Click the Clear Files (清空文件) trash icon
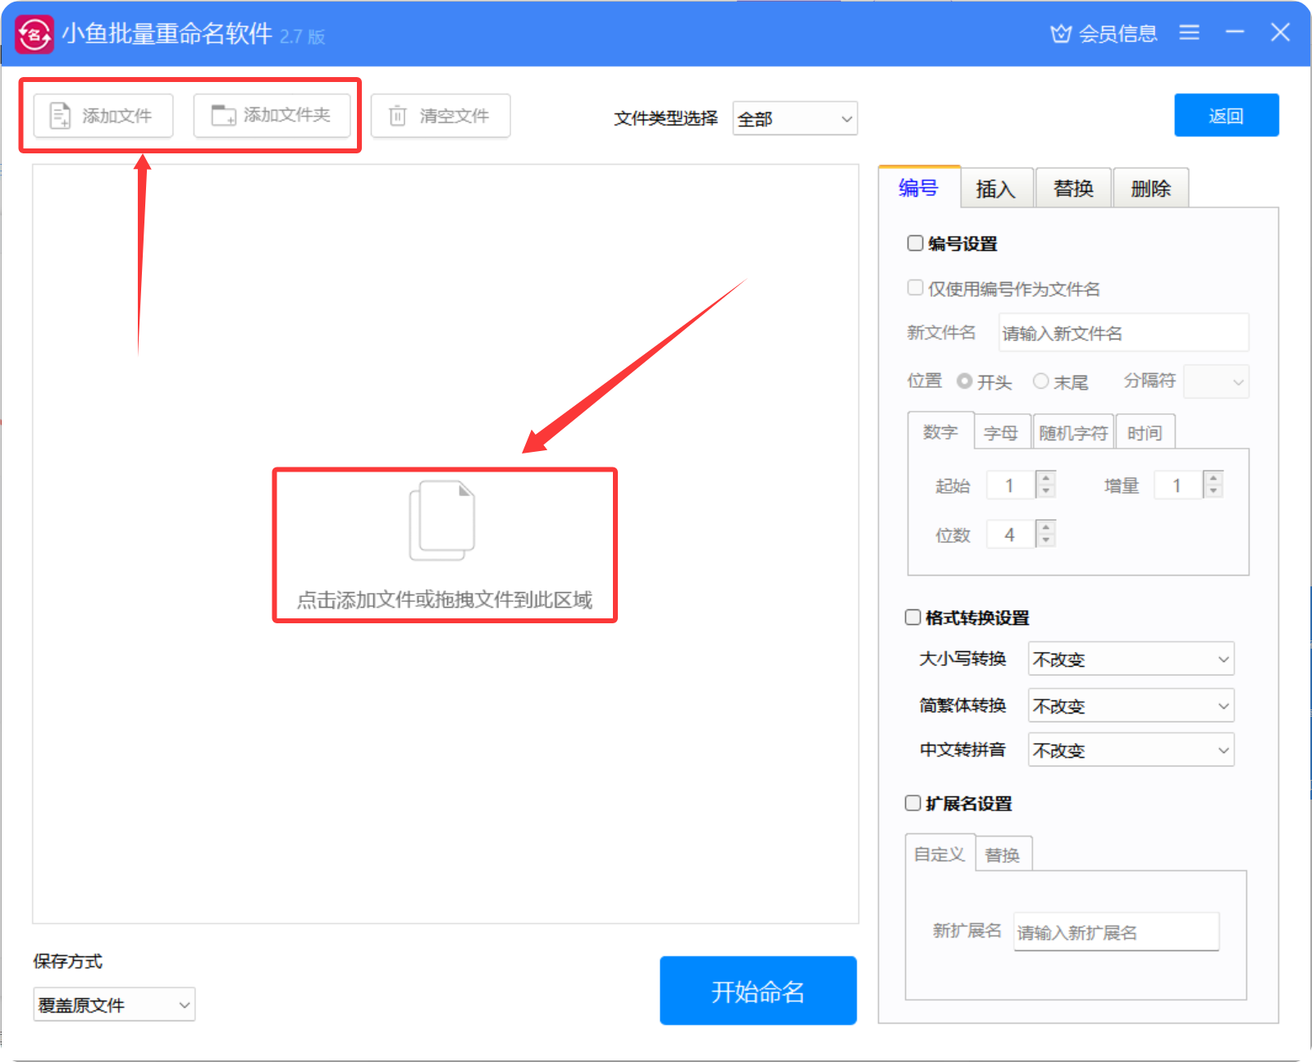This screenshot has height=1062, width=1312. [x=398, y=116]
